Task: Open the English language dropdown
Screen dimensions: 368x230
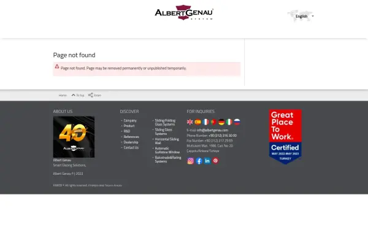Action: 301,16
